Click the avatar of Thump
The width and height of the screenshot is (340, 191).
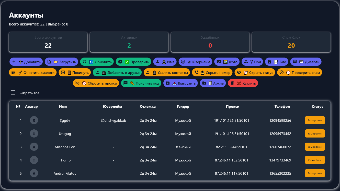[x=34, y=160]
